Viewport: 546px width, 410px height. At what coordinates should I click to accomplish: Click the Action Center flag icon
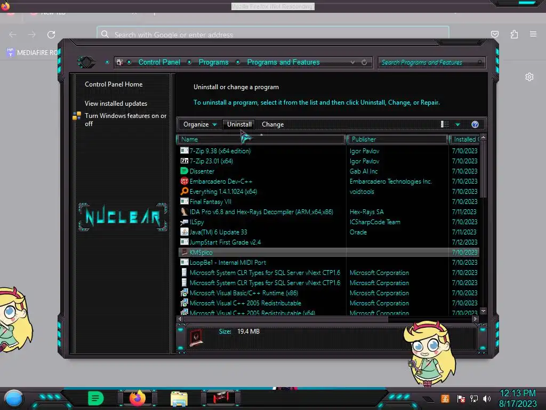pos(461,399)
